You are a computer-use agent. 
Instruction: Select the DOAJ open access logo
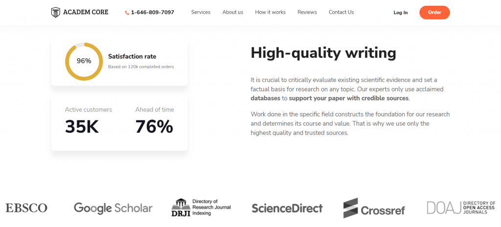point(461,207)
